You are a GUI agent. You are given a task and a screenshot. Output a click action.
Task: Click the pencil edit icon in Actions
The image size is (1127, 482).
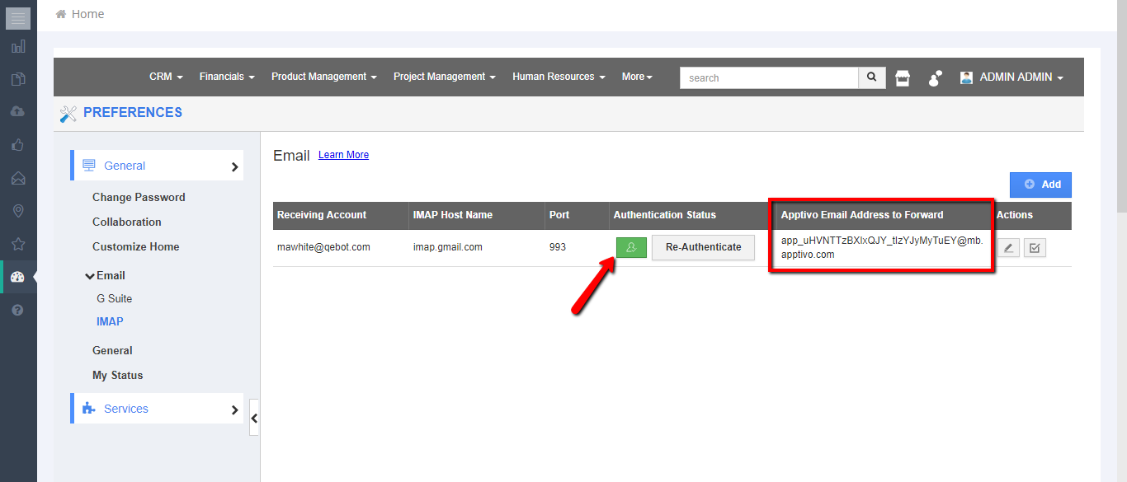(x=1008, y=247)
